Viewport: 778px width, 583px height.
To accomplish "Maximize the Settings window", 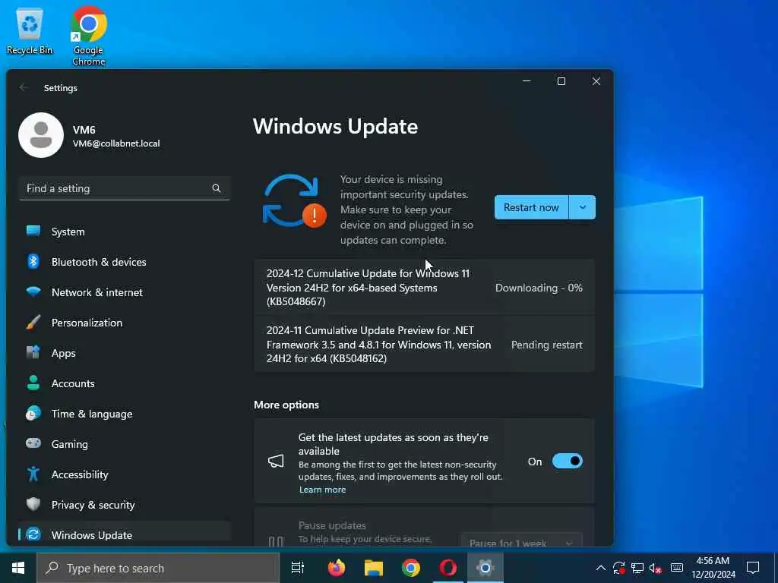I will (561, 81).
